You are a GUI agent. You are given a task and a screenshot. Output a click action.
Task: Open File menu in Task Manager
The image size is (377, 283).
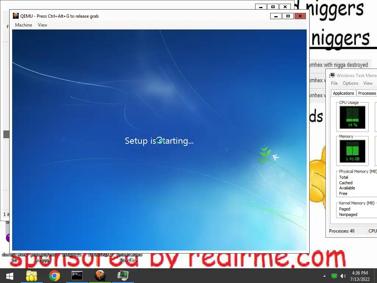[x=334, y=83]
